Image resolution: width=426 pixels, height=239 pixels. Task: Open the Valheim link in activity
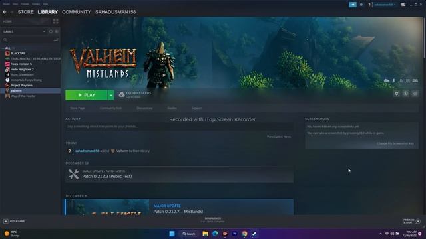(x=122, y=151)
